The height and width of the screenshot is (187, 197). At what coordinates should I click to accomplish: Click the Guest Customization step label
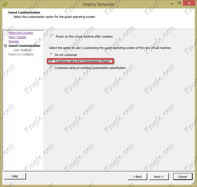click(x=24, y=46)
